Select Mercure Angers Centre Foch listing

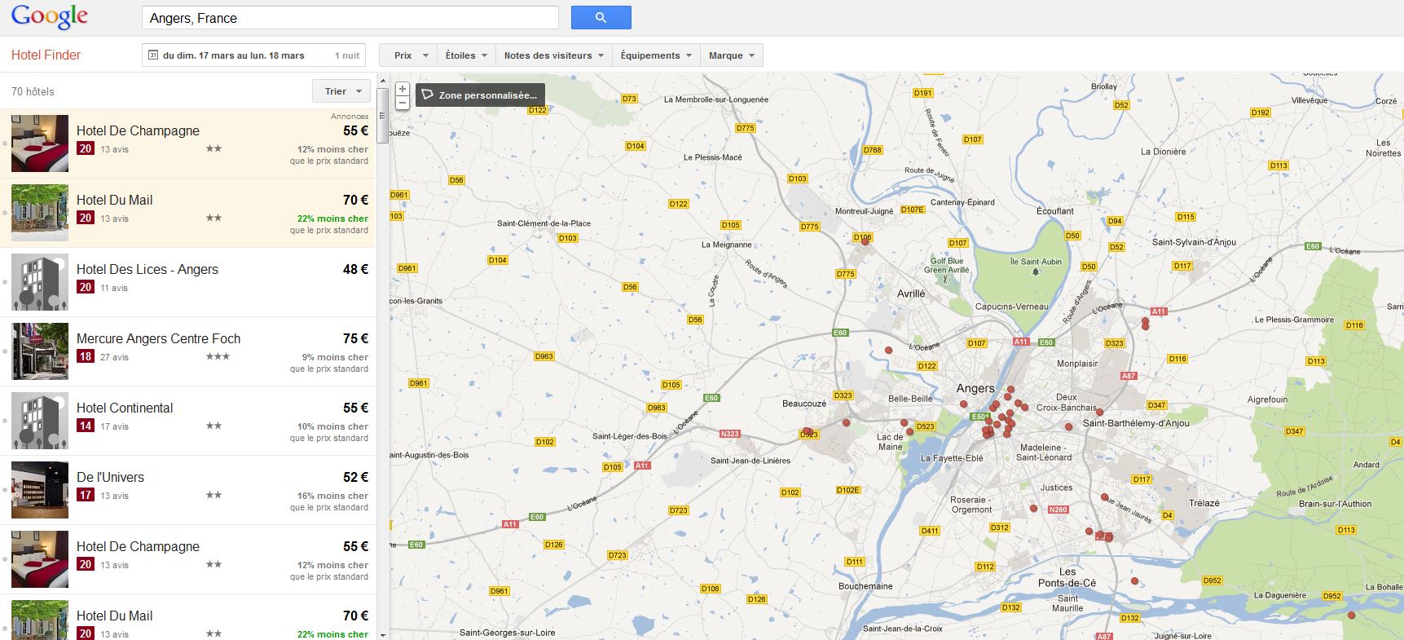point(158,338)
